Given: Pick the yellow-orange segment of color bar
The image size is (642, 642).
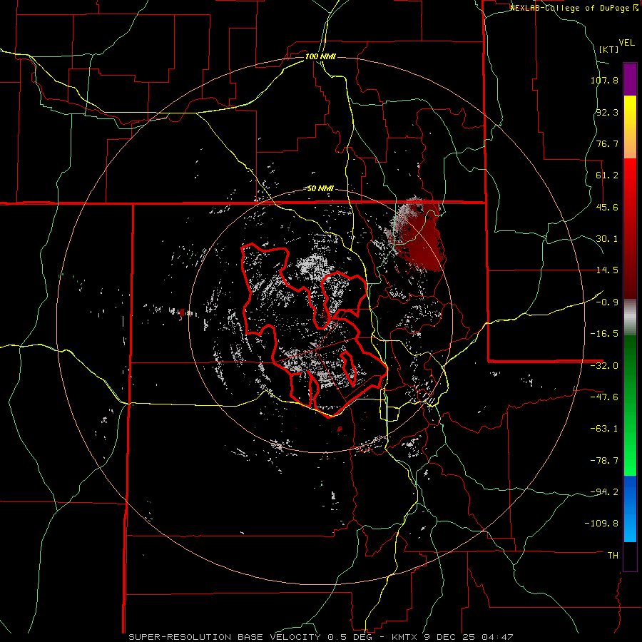Looking at the screenshot, I should pyautogui.click(x=630, y=127).
